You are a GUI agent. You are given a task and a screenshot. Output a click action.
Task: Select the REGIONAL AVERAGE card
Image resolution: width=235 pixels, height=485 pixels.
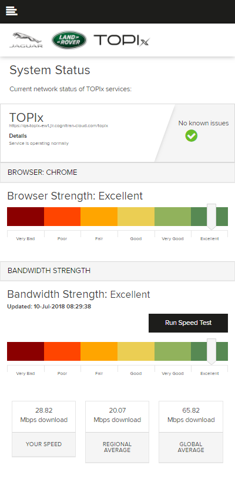coord(117,432)
